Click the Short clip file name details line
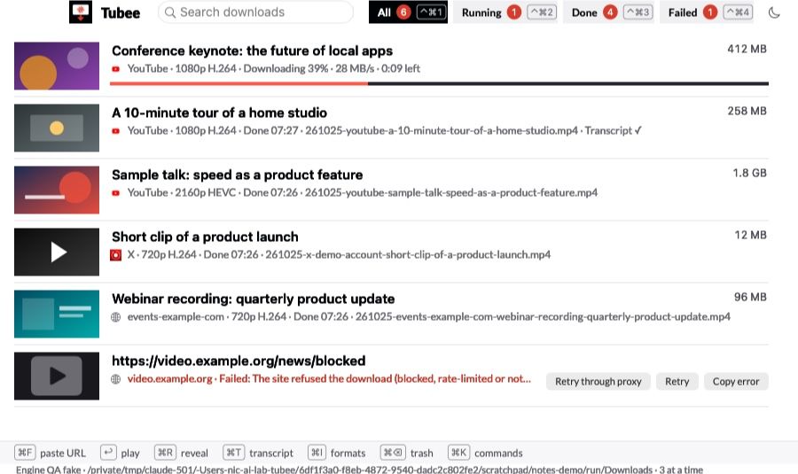Image resolution: width=798 pixels, height=474 pixels. (339, 255)
